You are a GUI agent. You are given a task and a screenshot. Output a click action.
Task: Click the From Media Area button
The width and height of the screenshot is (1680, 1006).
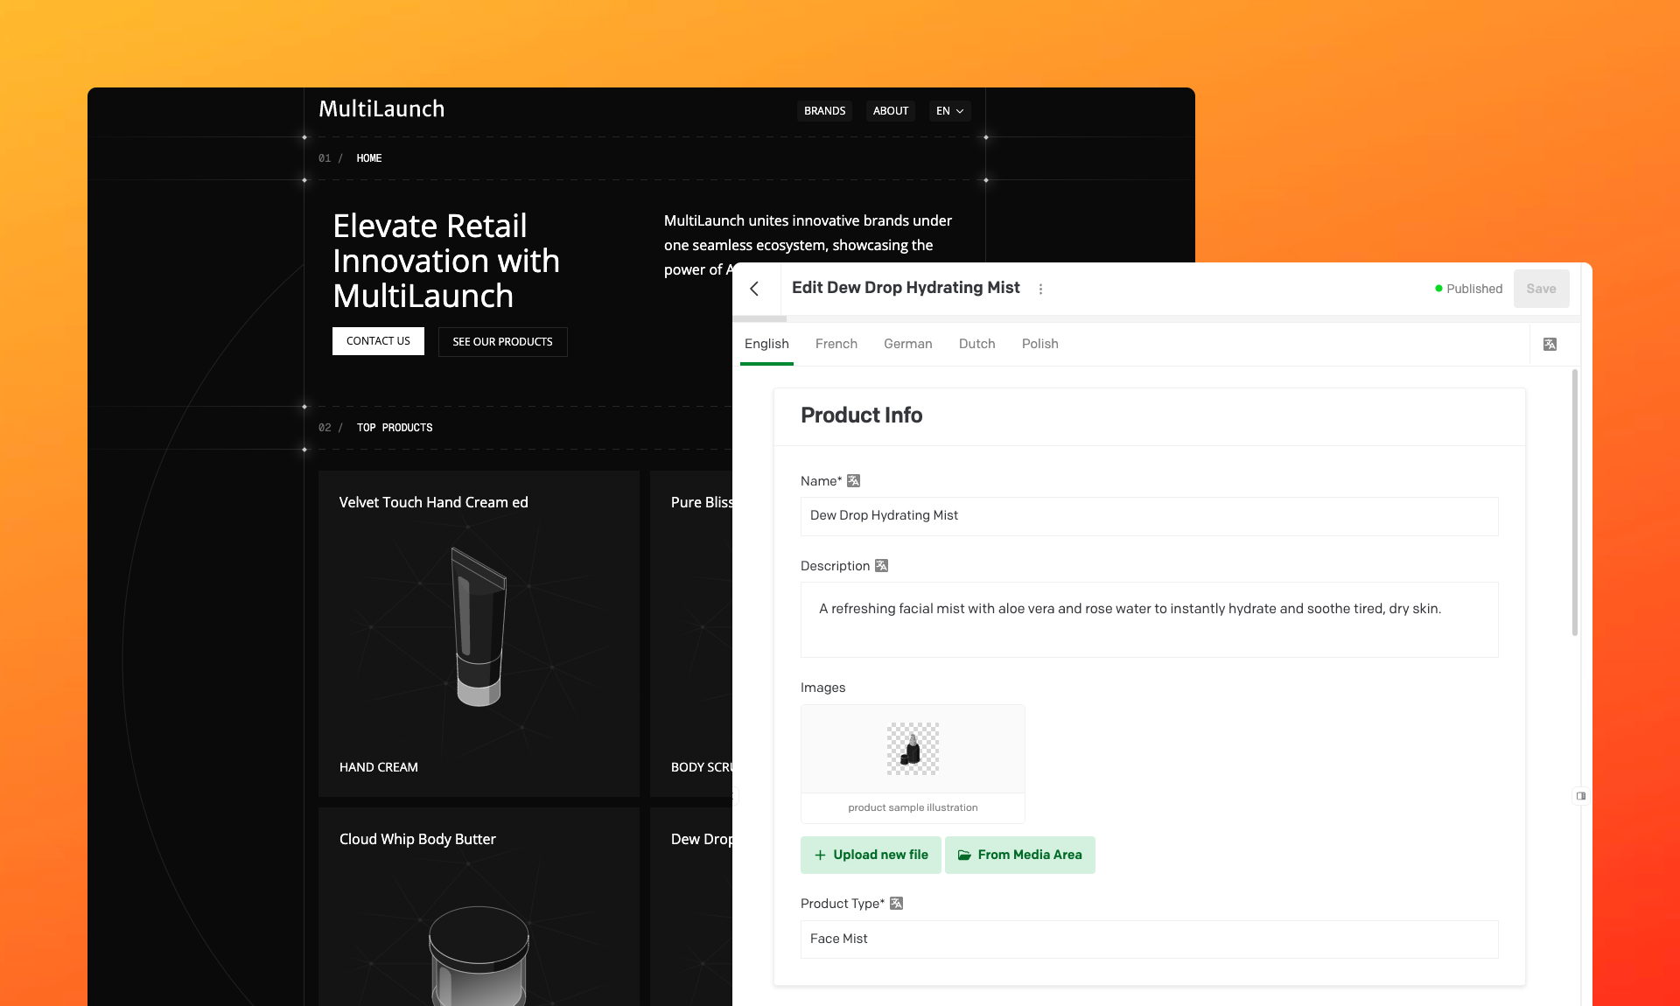(1019, 855)
